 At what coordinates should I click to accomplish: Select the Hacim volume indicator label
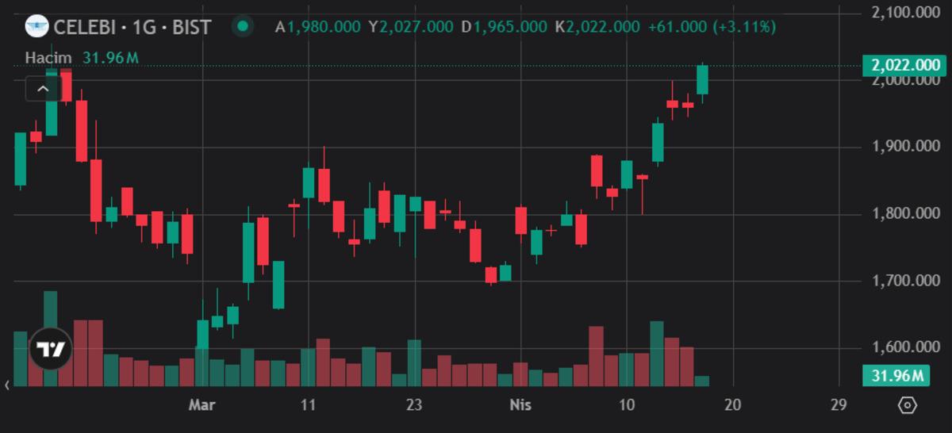coord(48,58)
